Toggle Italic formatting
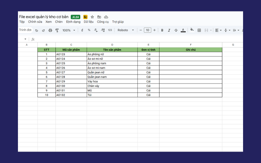Viewport: 261px width, 163px height. [x=169, y=30]
